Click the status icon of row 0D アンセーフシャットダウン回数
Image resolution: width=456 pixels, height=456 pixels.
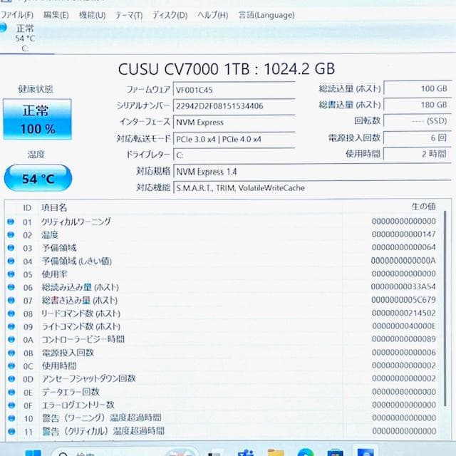point(11,379)
